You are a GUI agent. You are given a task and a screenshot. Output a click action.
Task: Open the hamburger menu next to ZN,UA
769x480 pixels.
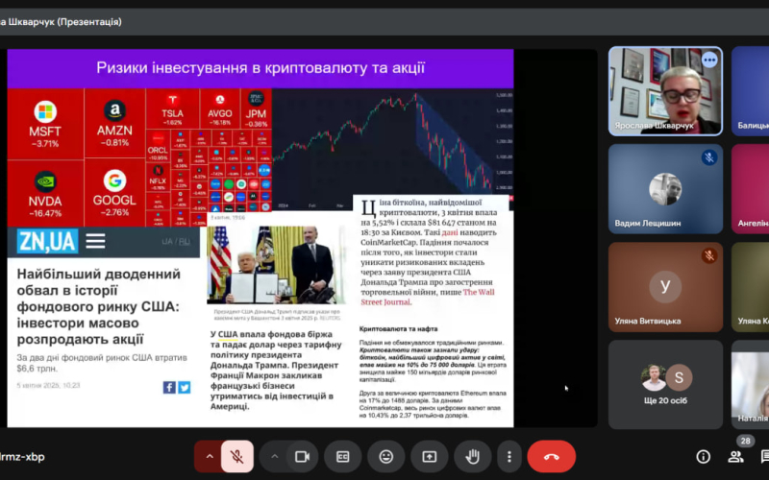tap(95, 241)
